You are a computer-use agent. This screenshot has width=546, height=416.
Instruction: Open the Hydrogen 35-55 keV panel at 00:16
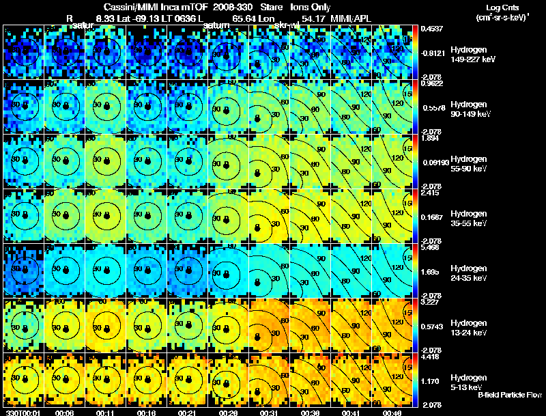click(147, 217)
